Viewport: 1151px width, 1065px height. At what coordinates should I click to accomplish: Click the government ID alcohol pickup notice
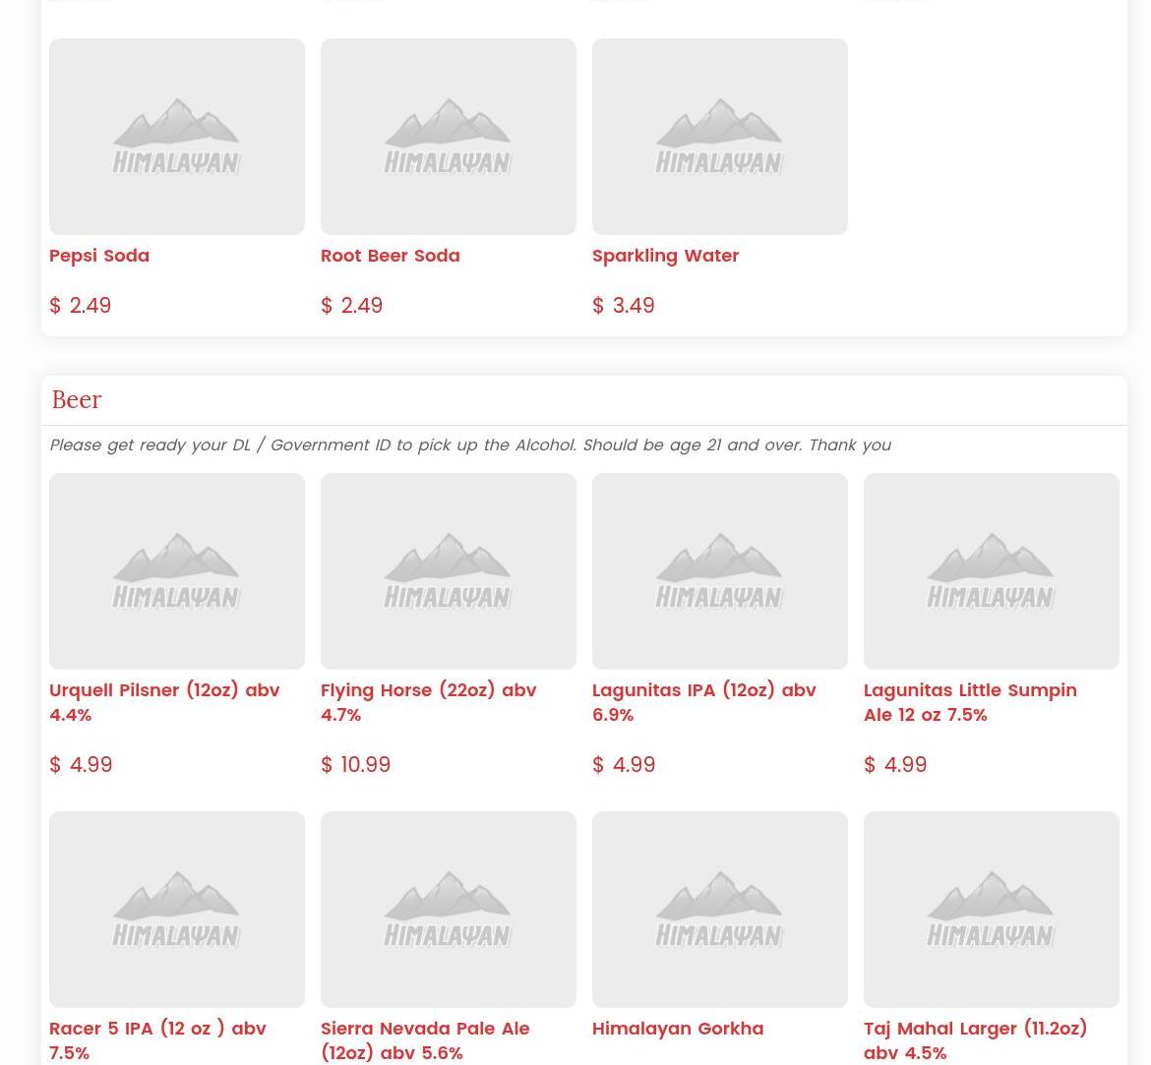[470, 445]
